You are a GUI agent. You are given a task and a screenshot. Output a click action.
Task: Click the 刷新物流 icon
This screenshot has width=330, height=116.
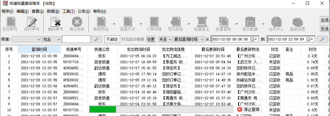click(101, 22)
